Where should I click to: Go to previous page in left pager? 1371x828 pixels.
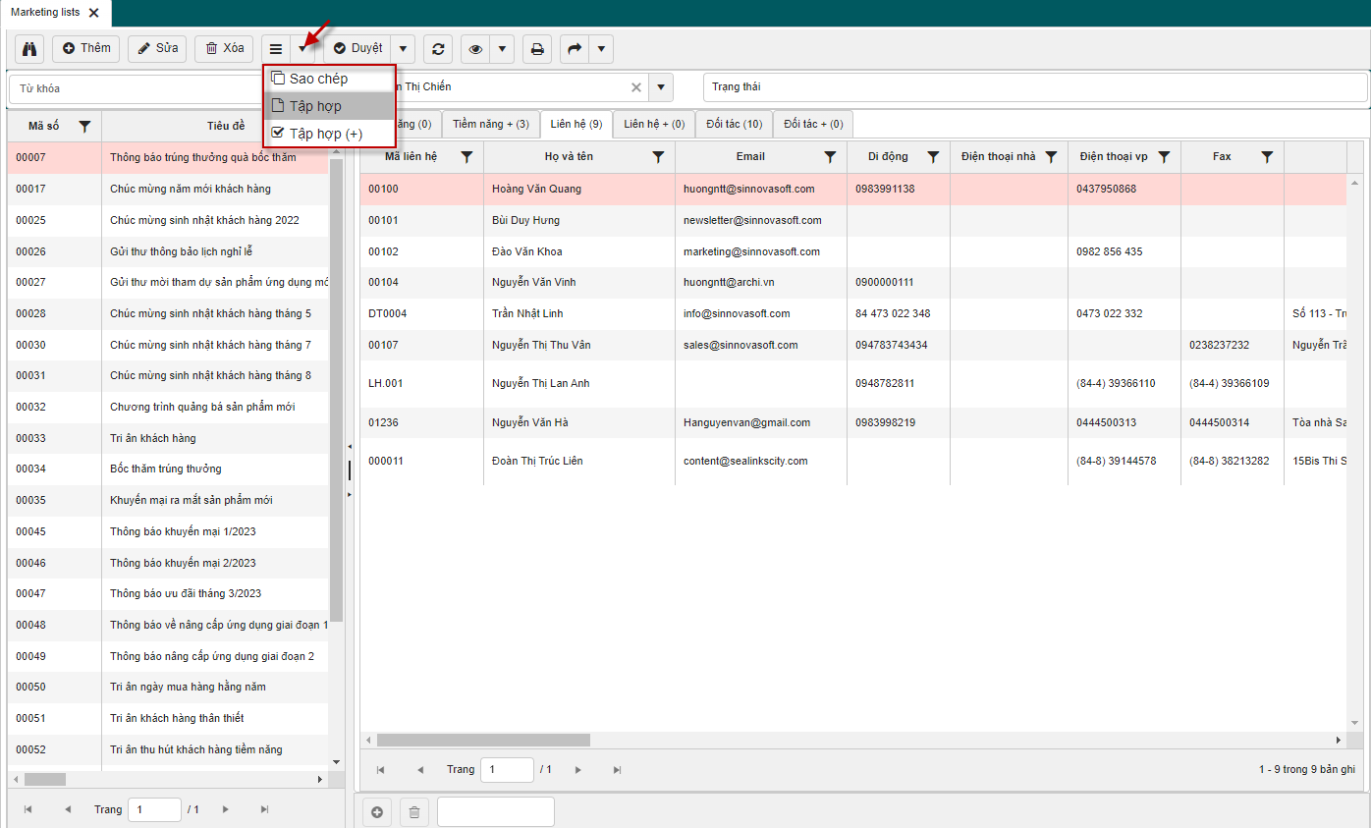tap(68, 809)
